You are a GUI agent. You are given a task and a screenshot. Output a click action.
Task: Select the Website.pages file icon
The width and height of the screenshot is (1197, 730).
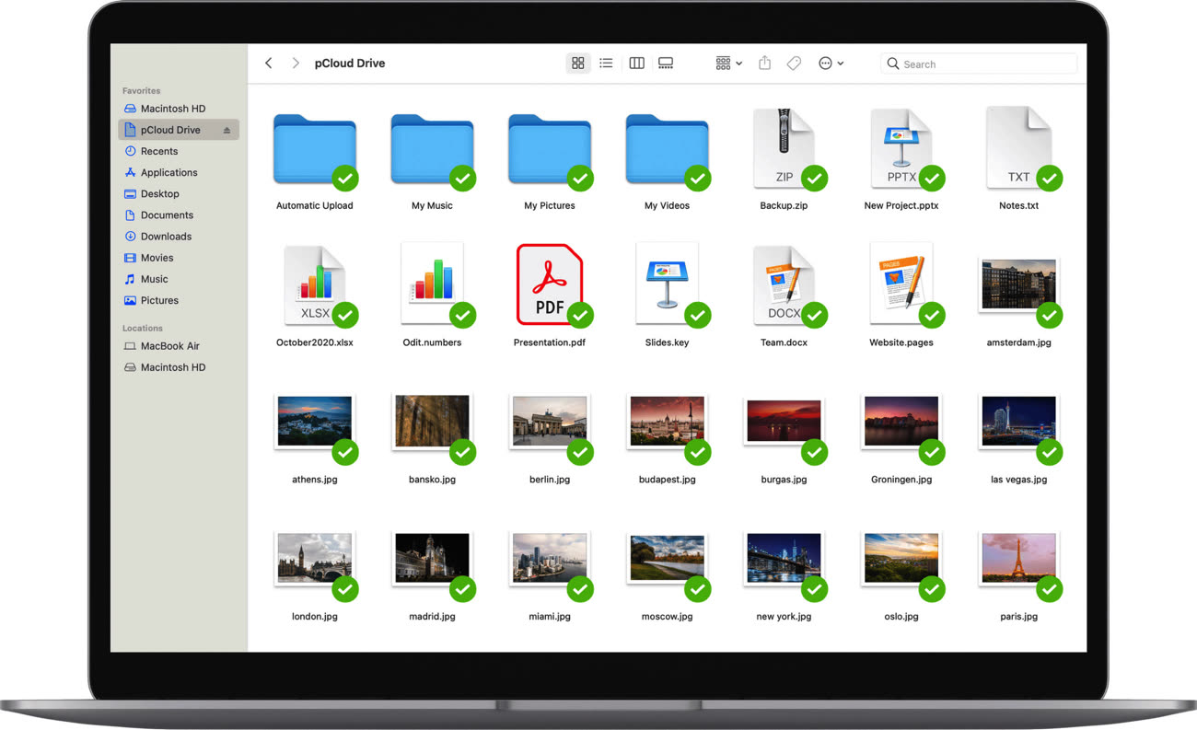(x=901, y=284)
